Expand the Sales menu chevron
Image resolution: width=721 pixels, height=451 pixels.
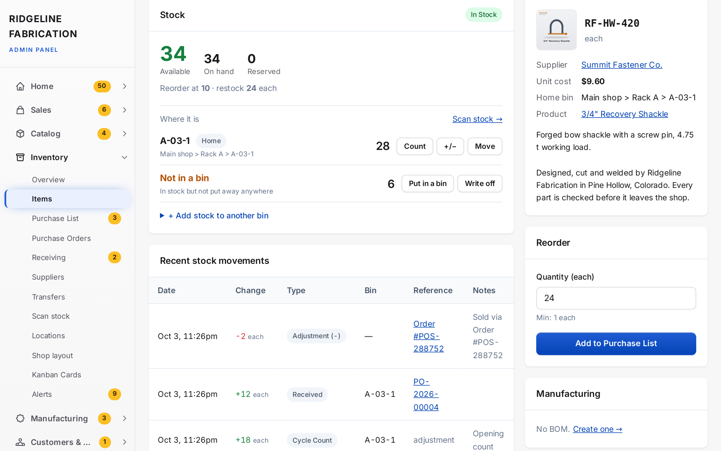(x=125, y=110)
